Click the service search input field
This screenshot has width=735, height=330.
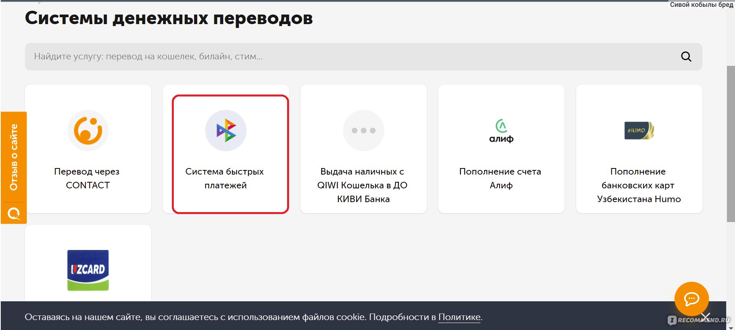[x=363, y=57]
